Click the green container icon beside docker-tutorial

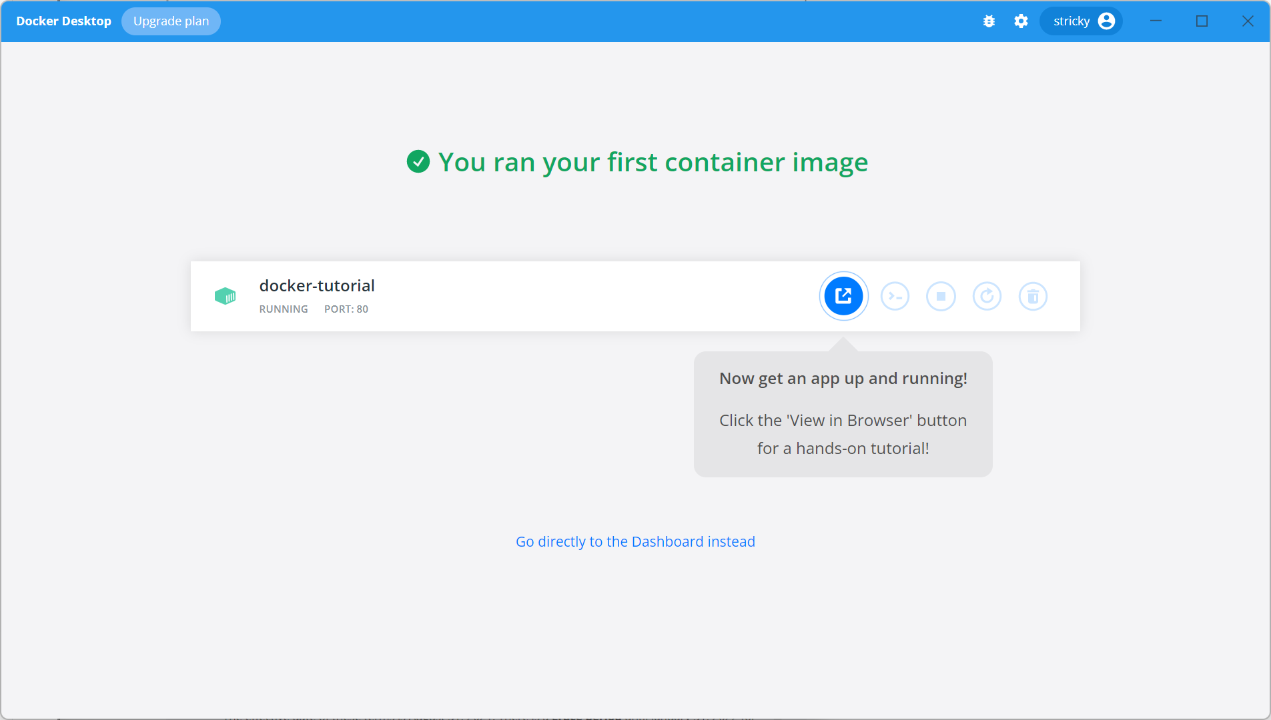click(x=225, y=296)
